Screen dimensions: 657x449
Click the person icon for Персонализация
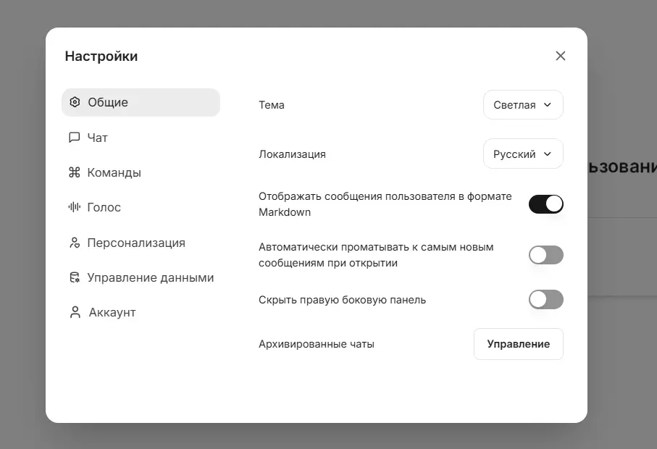(x=74, y=243)
